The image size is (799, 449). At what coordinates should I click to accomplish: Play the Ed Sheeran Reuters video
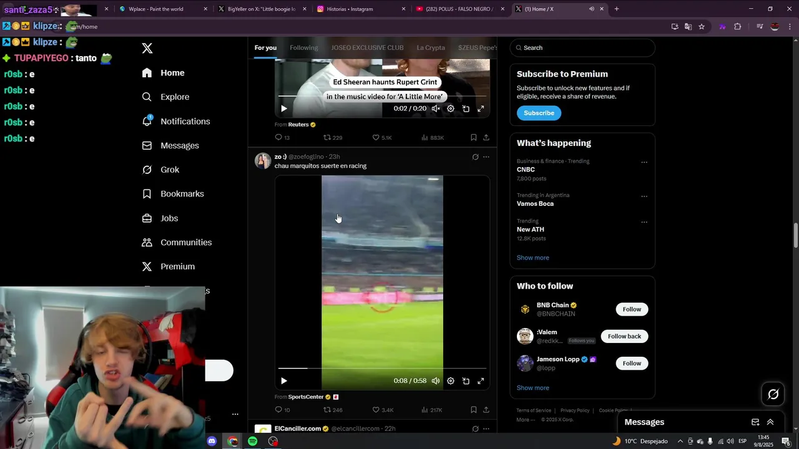click(283, 109)
